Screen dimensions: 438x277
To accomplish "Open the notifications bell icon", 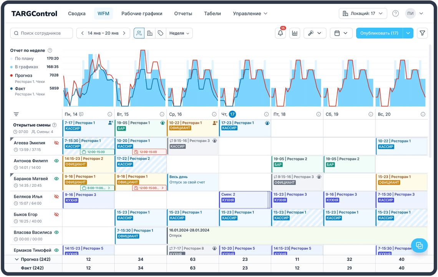I will click(280, 33).
